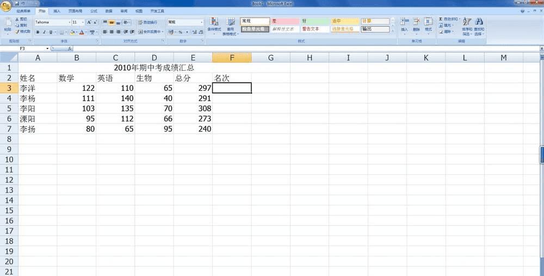Open the Name Box dropdown arrow

47,48
